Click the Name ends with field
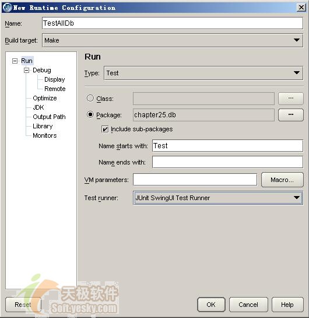Image resolution: width=309 pixels, height=318 pixels. [227, 162]
